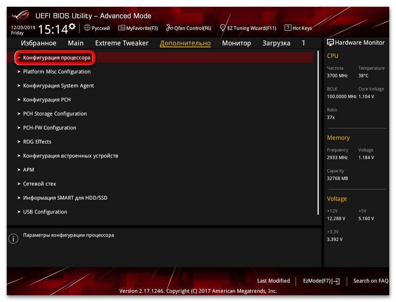Click the Qfan Control fan icon
Viewport: 396px width, 302px height.
coord(170,28)
